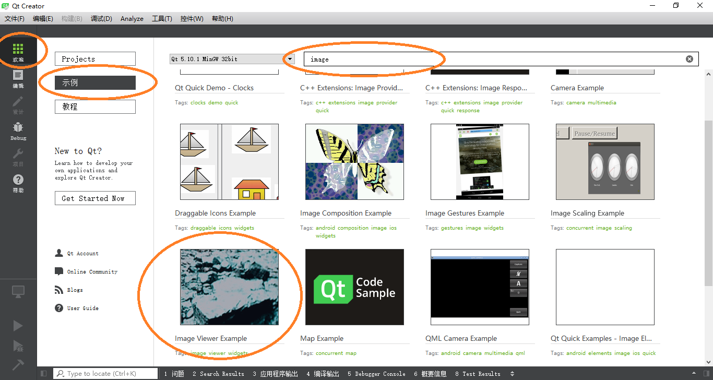Screen dimensions: 713x380
Task: Open the 8 Test Results pane
Action: point(478,374)
